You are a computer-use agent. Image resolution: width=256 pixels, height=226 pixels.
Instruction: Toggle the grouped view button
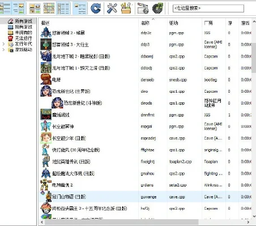tap(80, 8)
